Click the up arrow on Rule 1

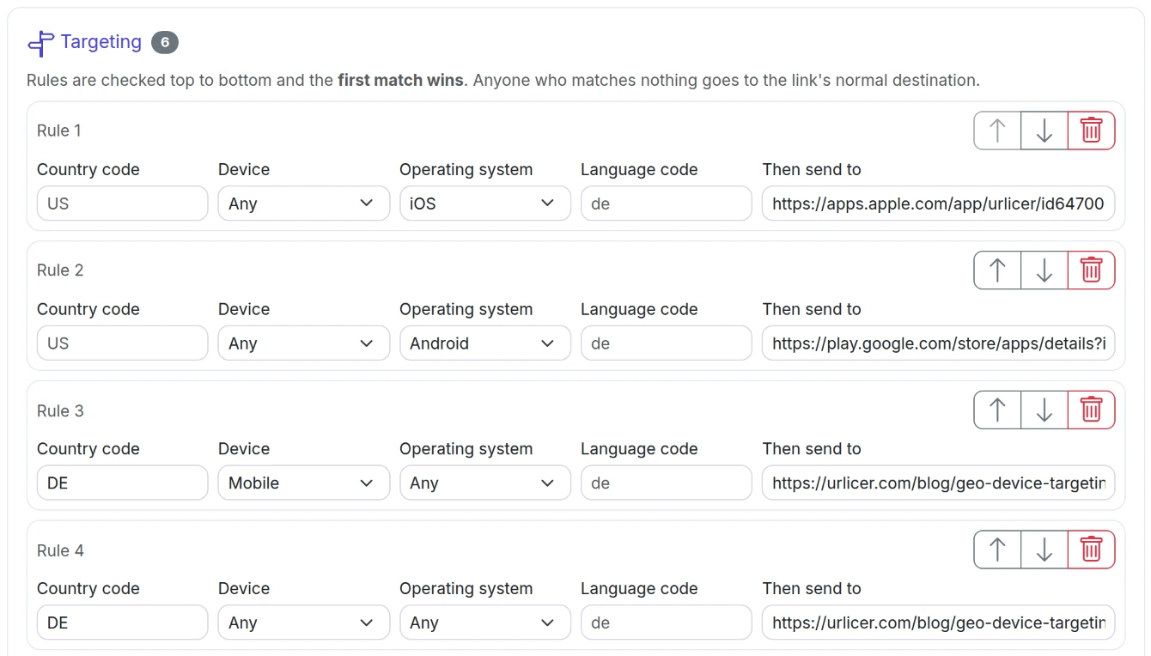click(x=997, y=131)
